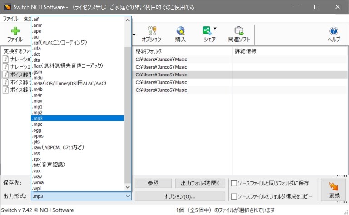Choose the highlighted .mp3 format entry
The height and width of the screenshot is (215, 349).
point(78,118)
